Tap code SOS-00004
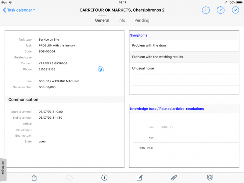 tap(47, 51)
